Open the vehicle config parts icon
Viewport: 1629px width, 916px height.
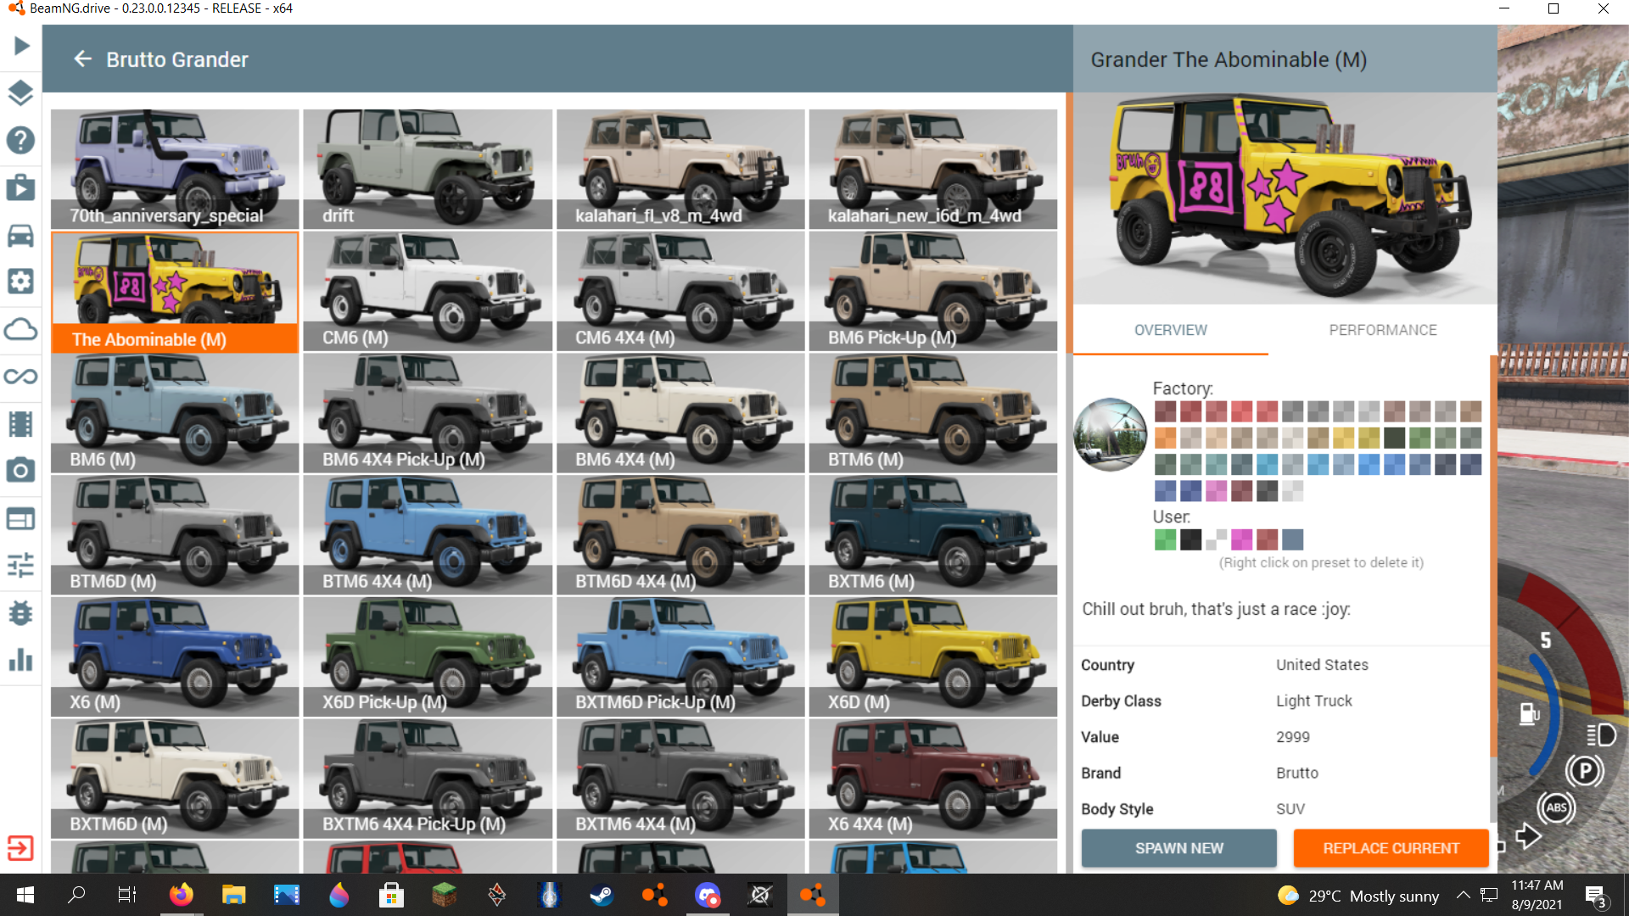coord(20,282)
